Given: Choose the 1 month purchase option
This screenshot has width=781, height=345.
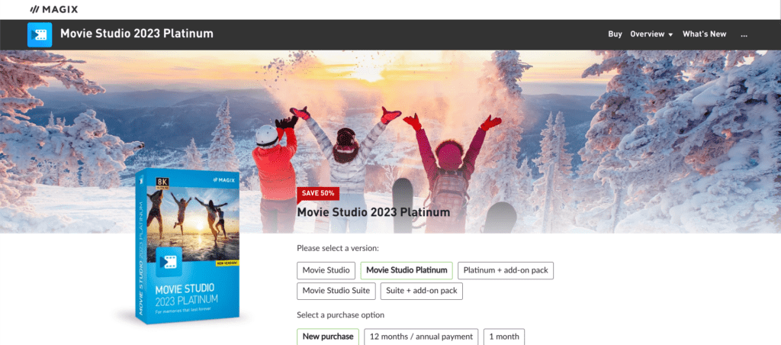Looking at the screenshot, I should (504, 337).
